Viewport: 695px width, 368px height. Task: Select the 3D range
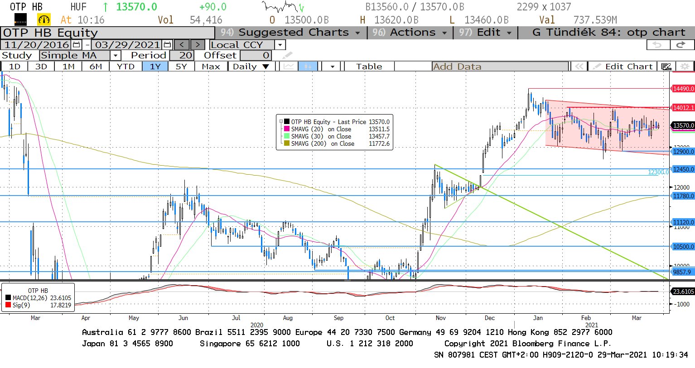pyautogui.click(x=41, y=67)
